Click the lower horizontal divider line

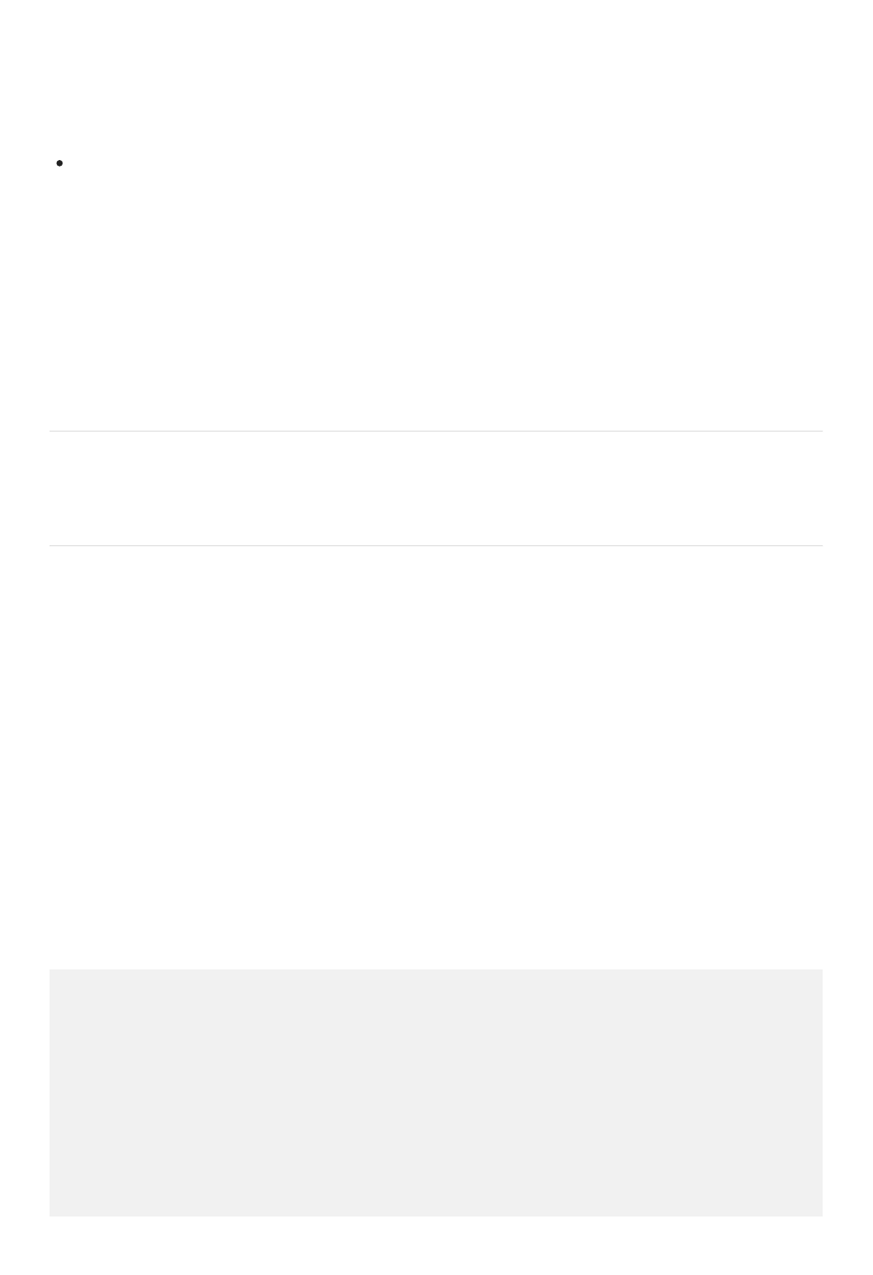click(436, 545)
